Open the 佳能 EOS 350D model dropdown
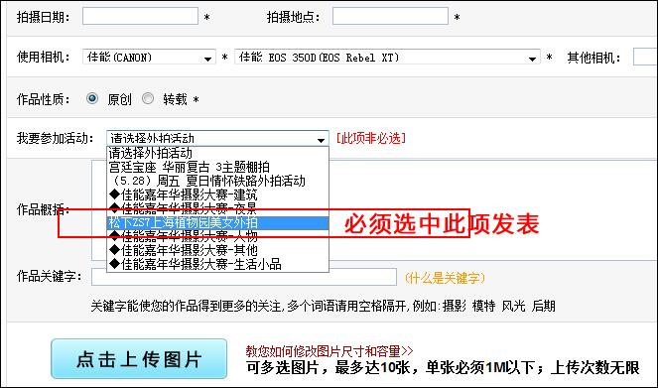658x388 pixels. tap(387, 57)
